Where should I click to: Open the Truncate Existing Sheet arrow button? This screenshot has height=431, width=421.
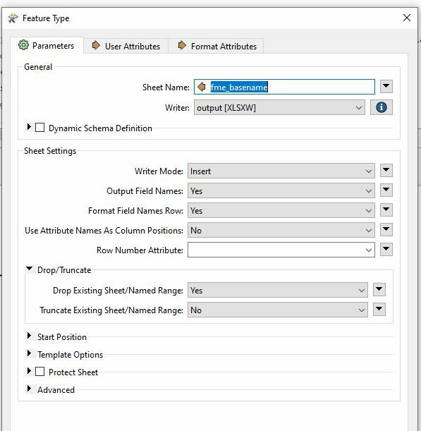click(379, 310)
